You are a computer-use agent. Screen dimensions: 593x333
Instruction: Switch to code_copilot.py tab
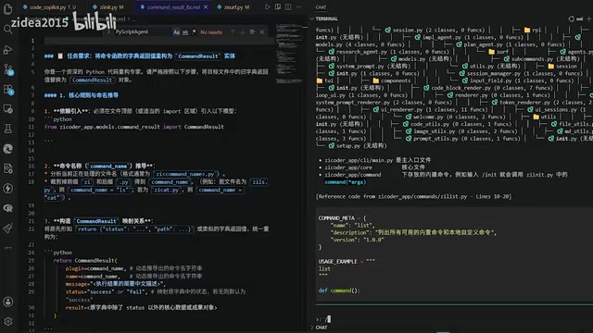point(49,6)
